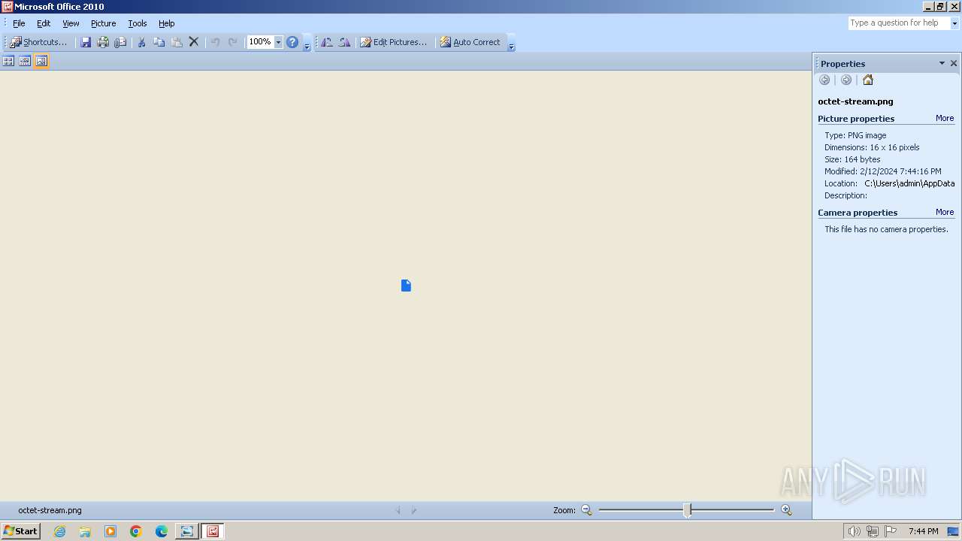Launch Microsoft Edge from the taskbar
Image resolution: width=962 pixels, height=541 pixels.
click(x=162, y=531)
